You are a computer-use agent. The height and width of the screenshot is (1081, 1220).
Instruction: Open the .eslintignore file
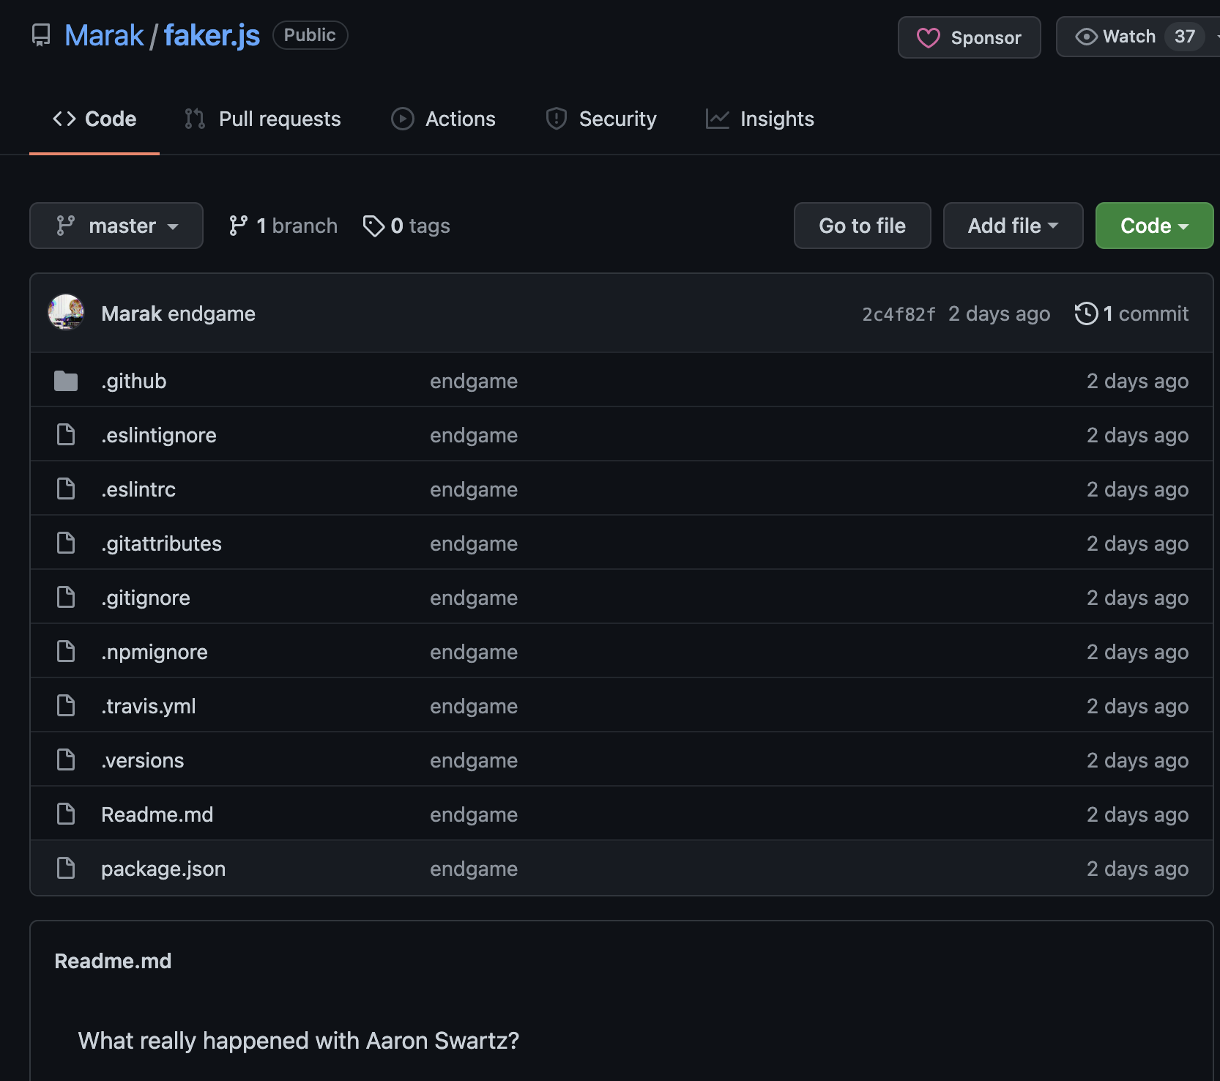159,435
